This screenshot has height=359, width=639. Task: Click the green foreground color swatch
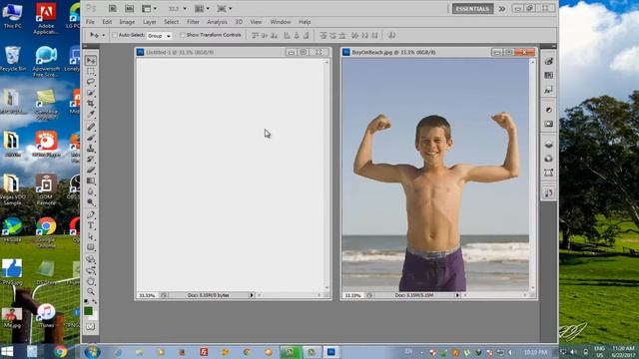click(89, 311)
